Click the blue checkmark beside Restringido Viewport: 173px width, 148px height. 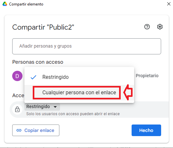point(33,77)
